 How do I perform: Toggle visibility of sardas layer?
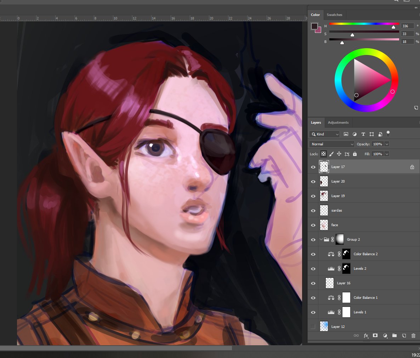click(313, 211)
